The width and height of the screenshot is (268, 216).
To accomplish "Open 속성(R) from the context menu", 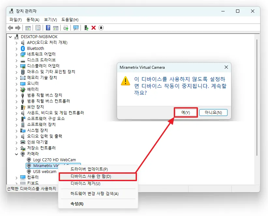I will pos(98,204).
